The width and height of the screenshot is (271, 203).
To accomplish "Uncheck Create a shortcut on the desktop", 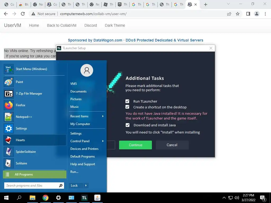I will [x=127, y=107].
